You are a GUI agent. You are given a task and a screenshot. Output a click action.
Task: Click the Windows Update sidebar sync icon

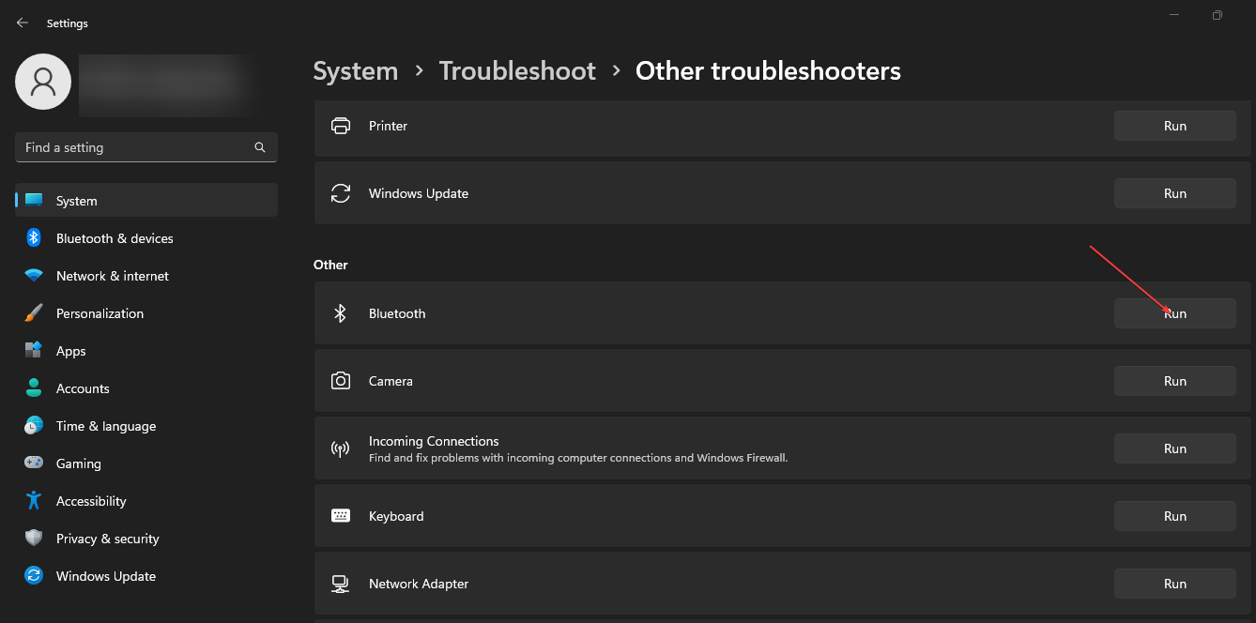(x=34, y=576)
